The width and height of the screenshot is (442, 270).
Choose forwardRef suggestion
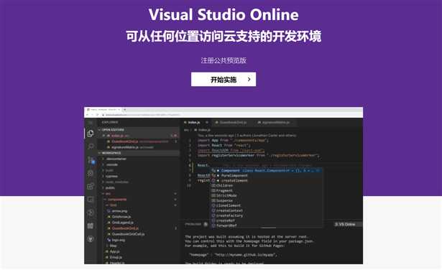click(x=267, y=225)
